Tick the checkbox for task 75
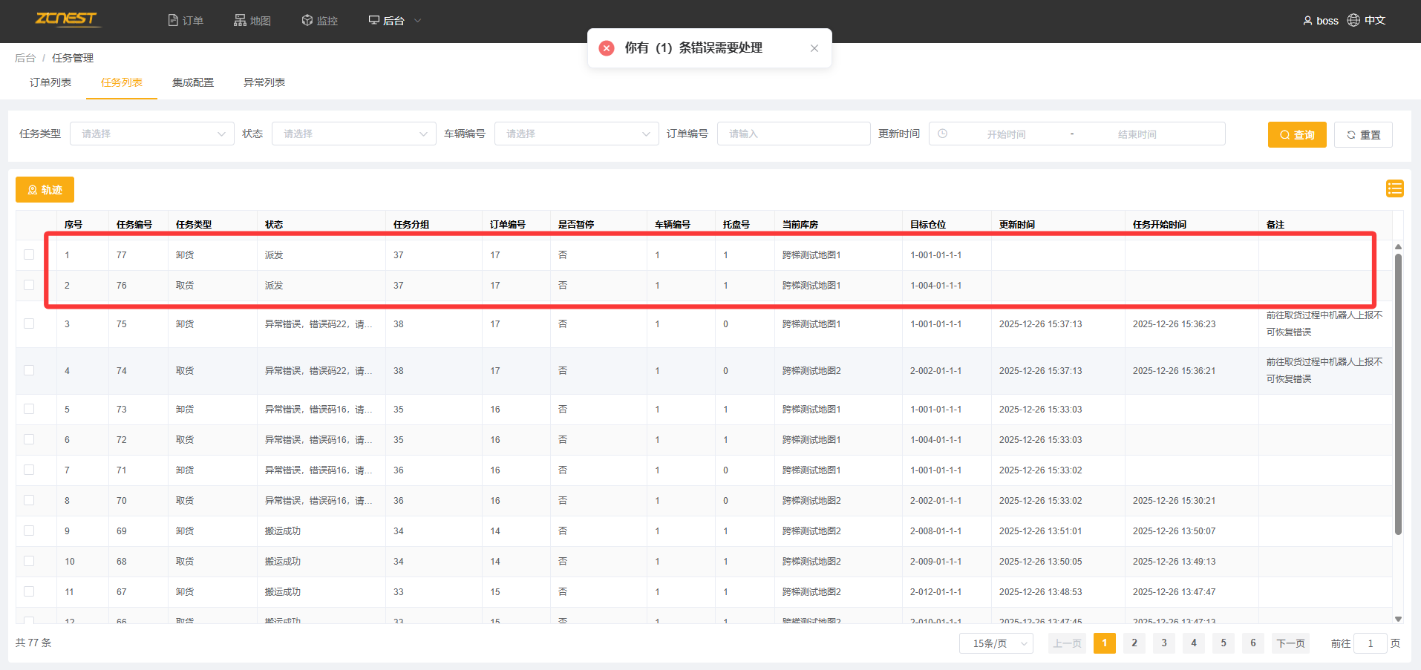Screen dimensions: 1421x670 point(29,323)
